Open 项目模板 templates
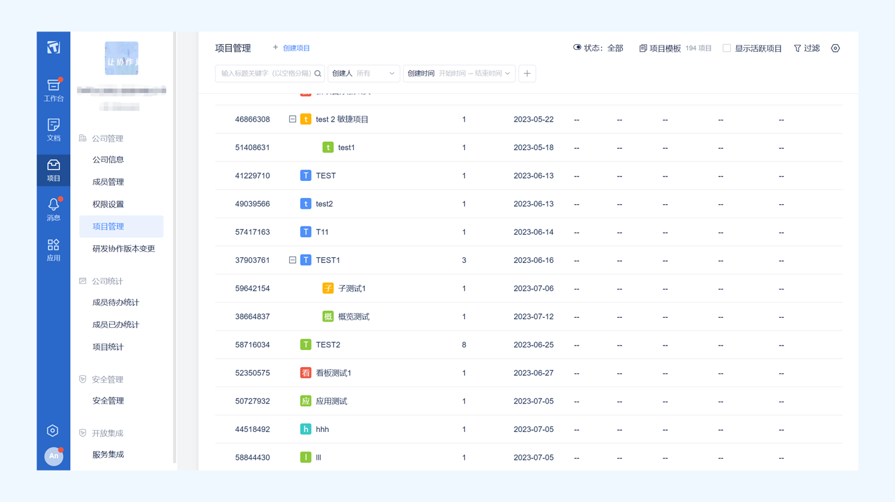Image resolution: width=895 pixels, height=502 pixels. click(660, 49)
